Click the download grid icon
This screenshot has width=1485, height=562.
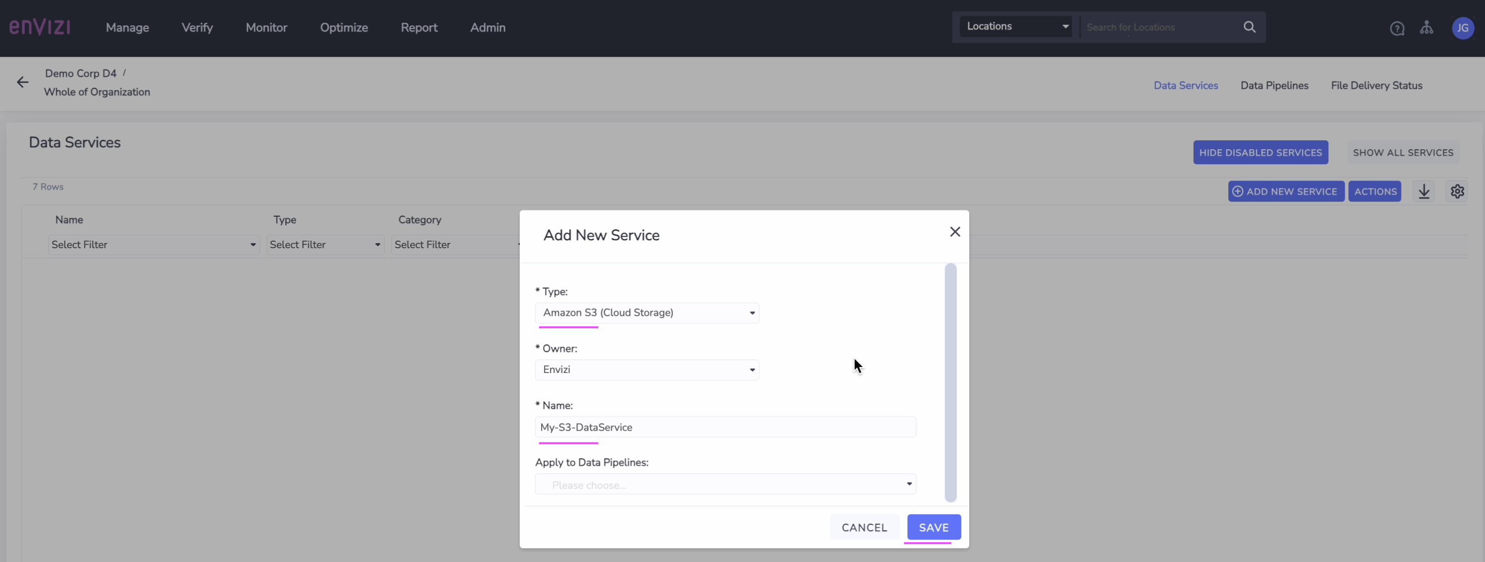tap(1424, 191)
